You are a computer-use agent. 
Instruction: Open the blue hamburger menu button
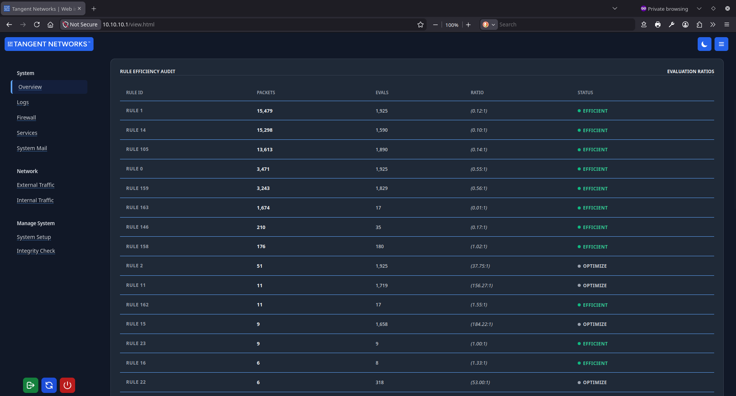coord(721,44)
